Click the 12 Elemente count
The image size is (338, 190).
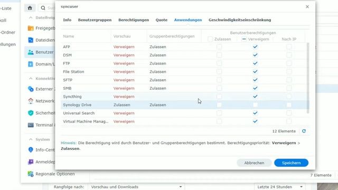(x=284, y=131)
